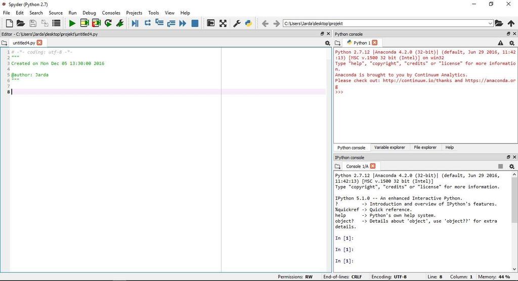Image resolution: width=518 pixels, height=281 pixels.
Task: Click the Save all files icon
Action: [45, 23]
